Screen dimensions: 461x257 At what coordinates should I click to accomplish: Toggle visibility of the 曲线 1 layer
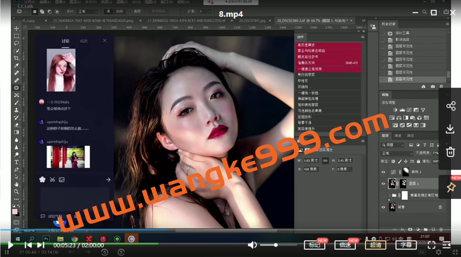point(383,172)
